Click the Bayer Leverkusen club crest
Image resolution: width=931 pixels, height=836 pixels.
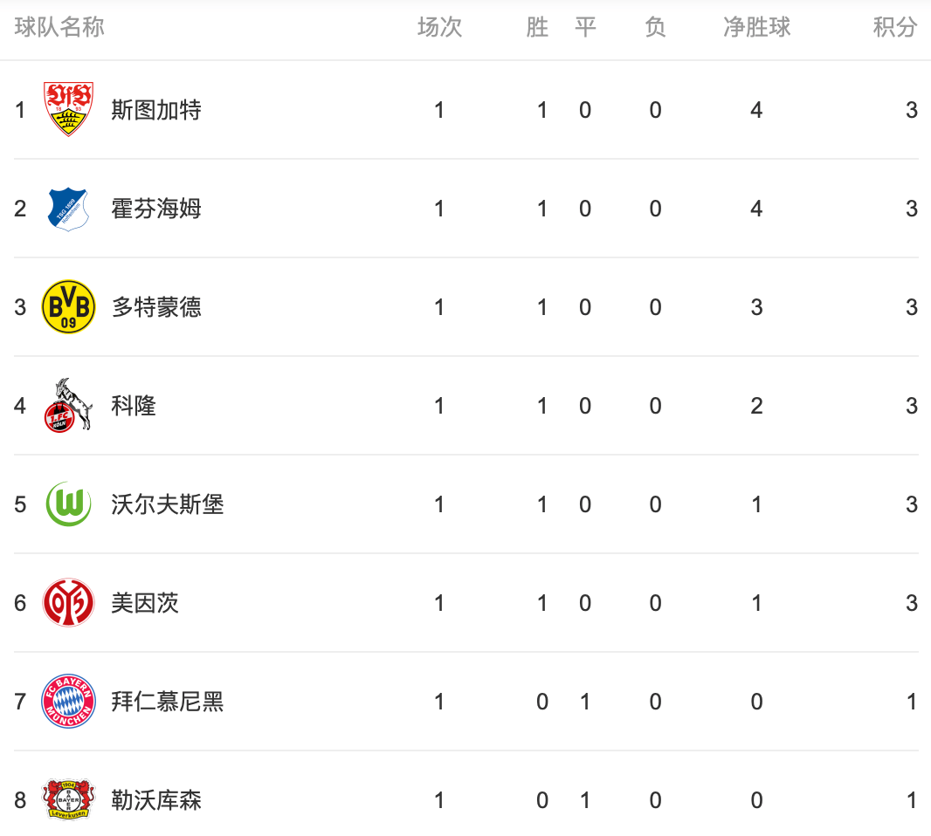coord(69,800)
